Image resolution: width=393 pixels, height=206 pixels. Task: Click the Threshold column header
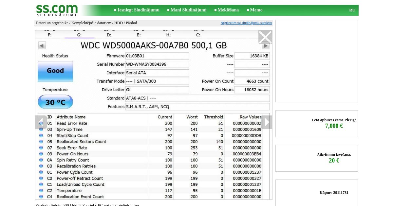pyautogui.click(x=214, y=117)
